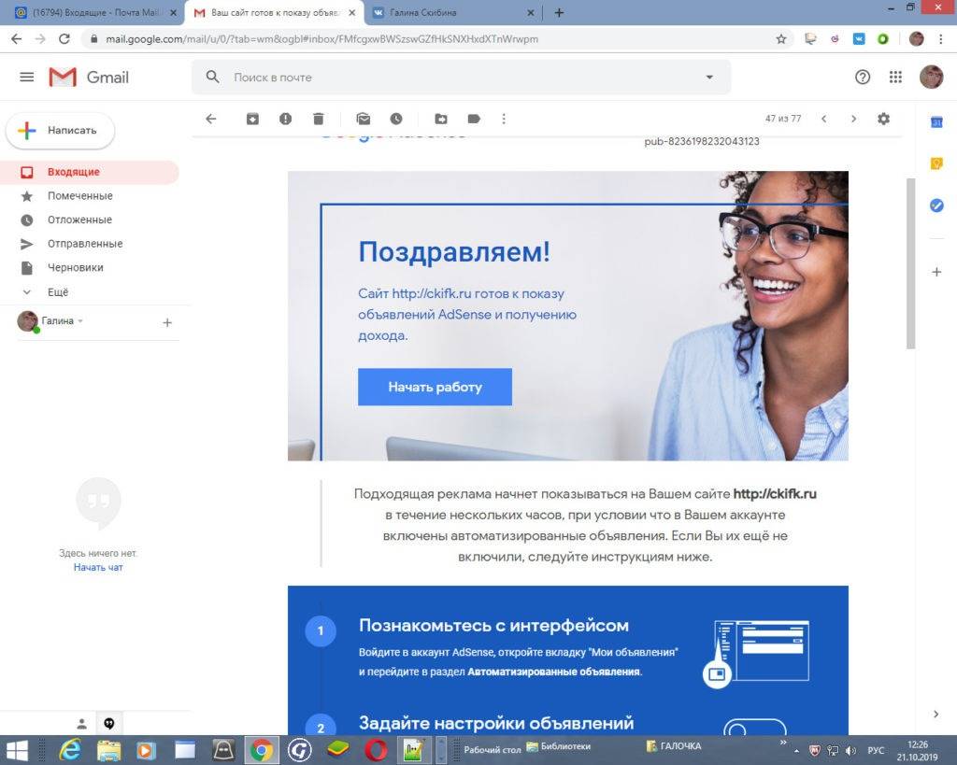957x765 pixels.
Task: Open the Gmail settings gear
Action: pyautogui.click(x=883, y=119)
